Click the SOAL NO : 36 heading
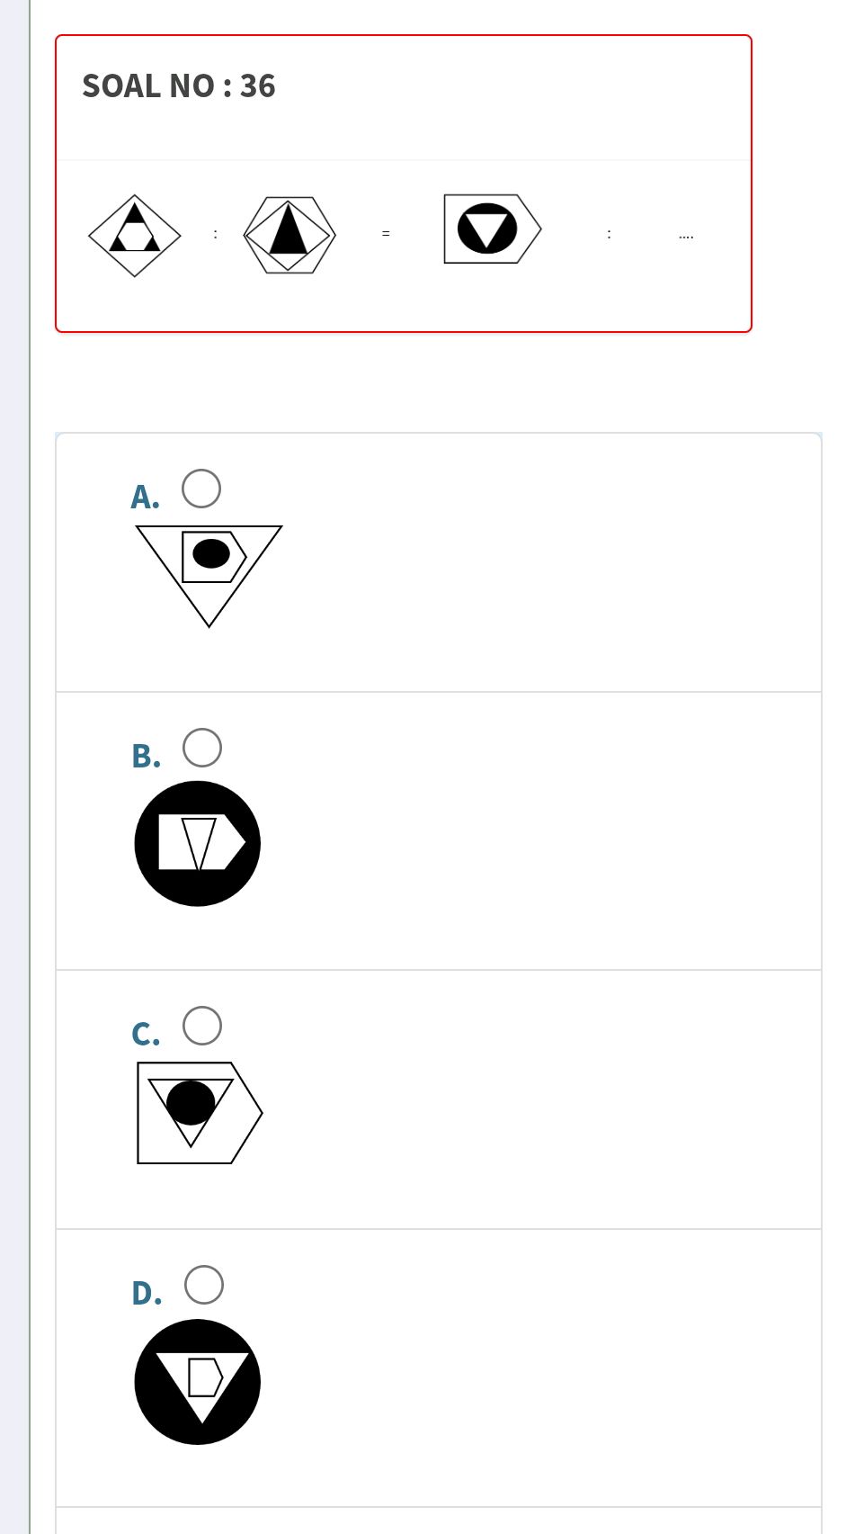The width and height of the screenshot is (846, 1534). [x=178, y=86]
